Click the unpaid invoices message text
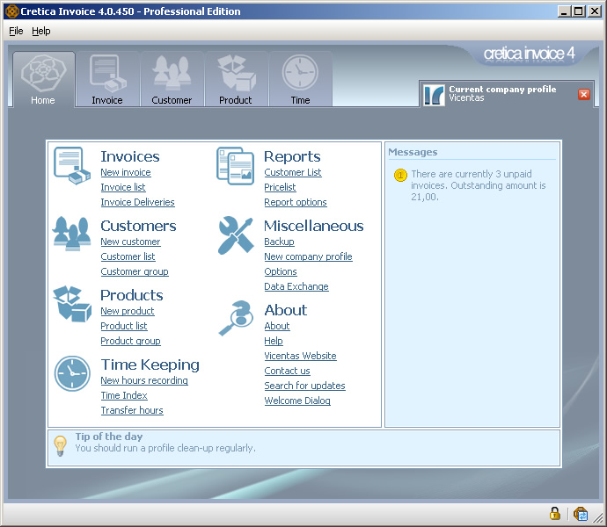 (479, 185)
